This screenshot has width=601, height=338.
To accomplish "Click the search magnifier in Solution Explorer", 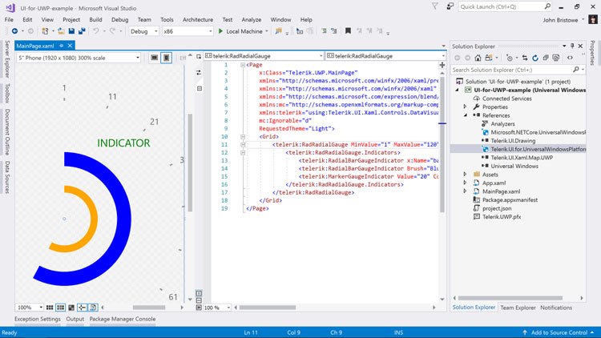I will pyautogui.click(x=575, y=70).
